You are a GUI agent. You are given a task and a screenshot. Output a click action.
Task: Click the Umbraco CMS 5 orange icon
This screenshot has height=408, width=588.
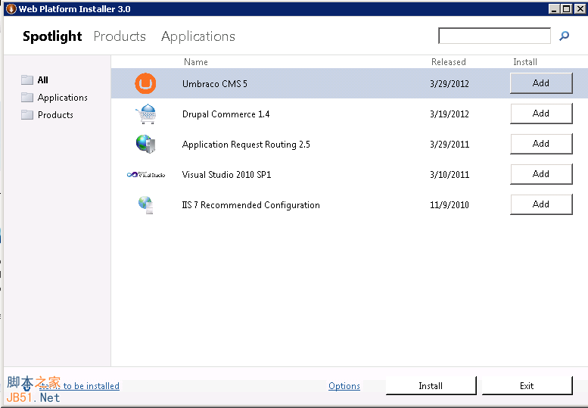[145, 84]
